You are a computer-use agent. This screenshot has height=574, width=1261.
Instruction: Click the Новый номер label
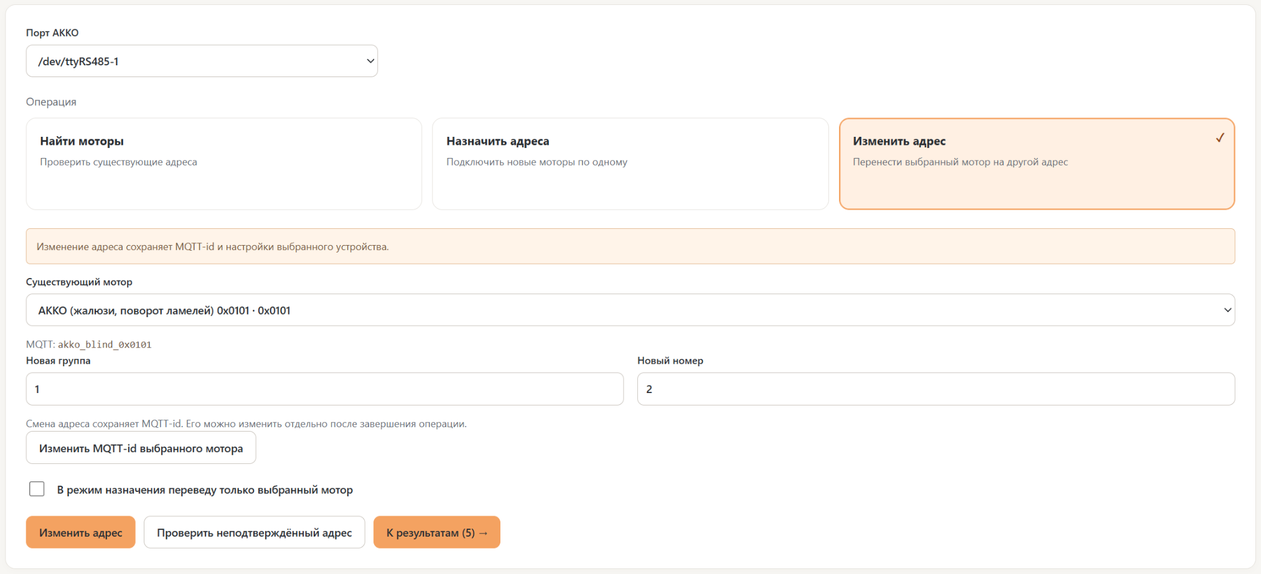point(670,361)
